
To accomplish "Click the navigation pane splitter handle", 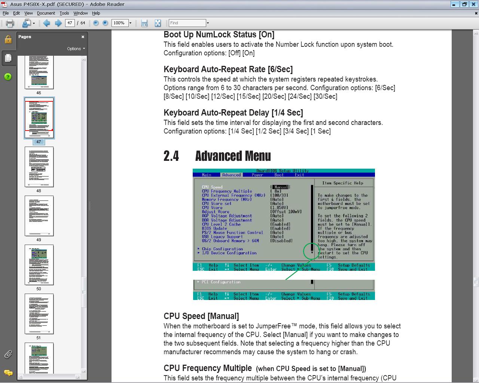I will [89, 206].
